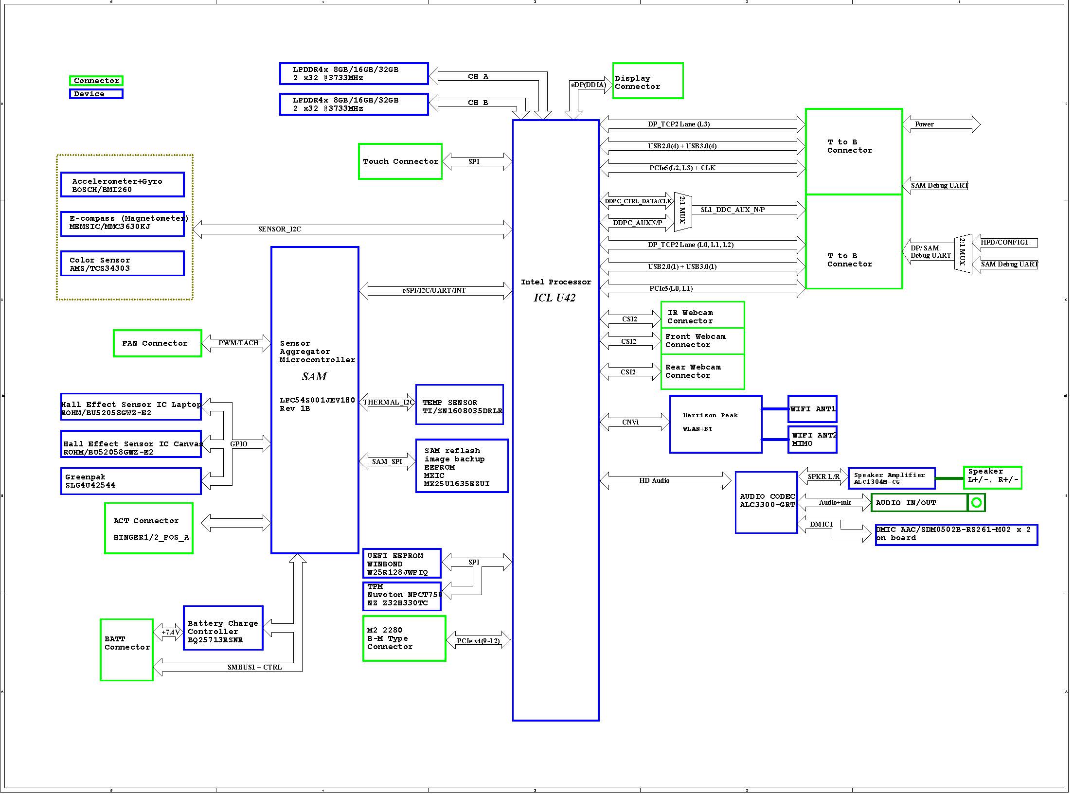Select Hall Effect Sensor IC Canvas block
1073x794 pixels.
[x=131, y=444]
